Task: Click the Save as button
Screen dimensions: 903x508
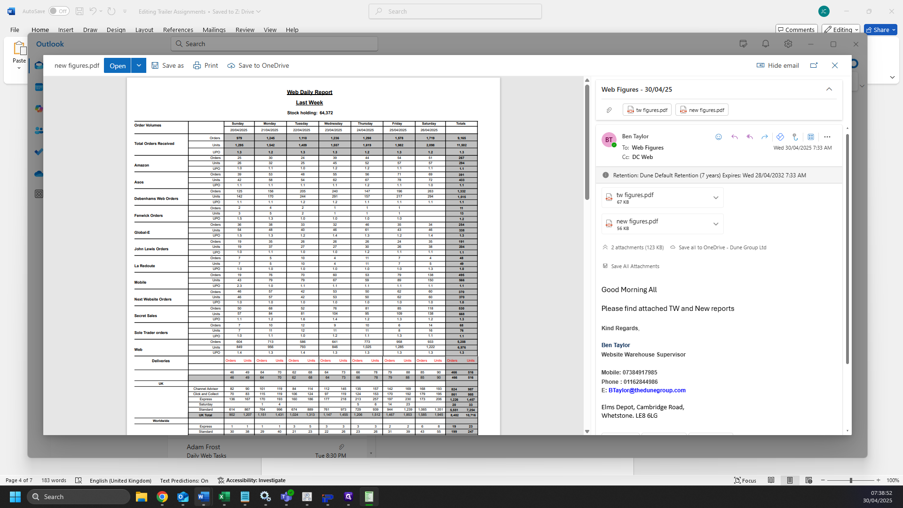Action: click(167, 65)
